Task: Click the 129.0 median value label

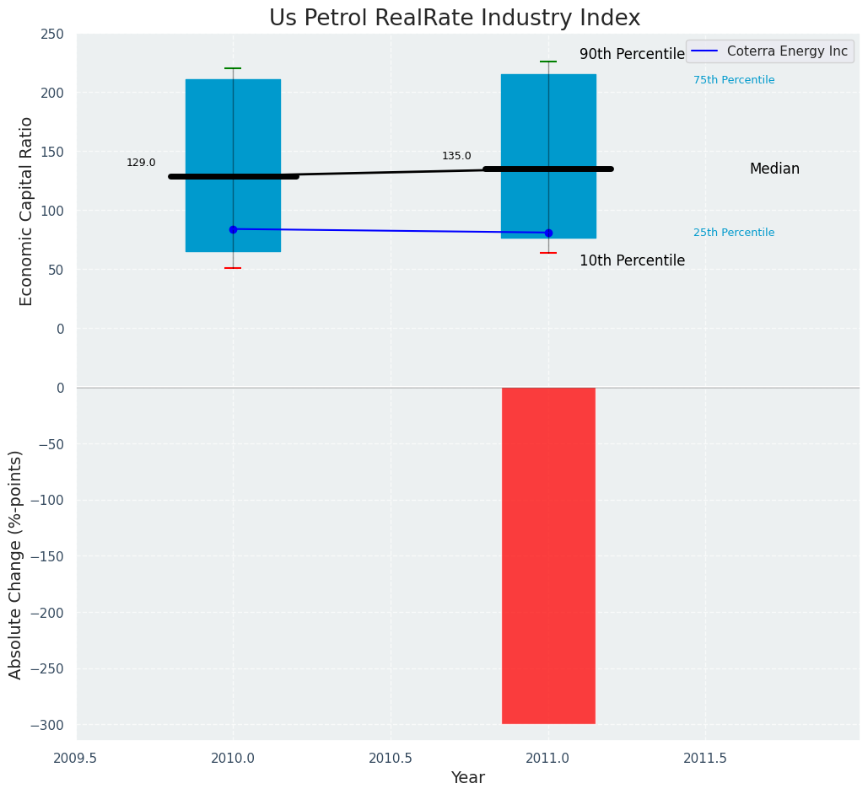Action: tap(141, 163)
